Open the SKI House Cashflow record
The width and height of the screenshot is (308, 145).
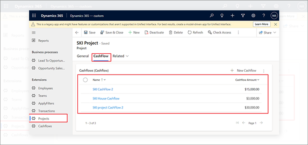point(106,98)
